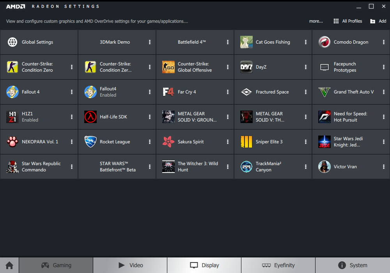390x273 pixels.
Task: Click the more... link
Action: 316,21
